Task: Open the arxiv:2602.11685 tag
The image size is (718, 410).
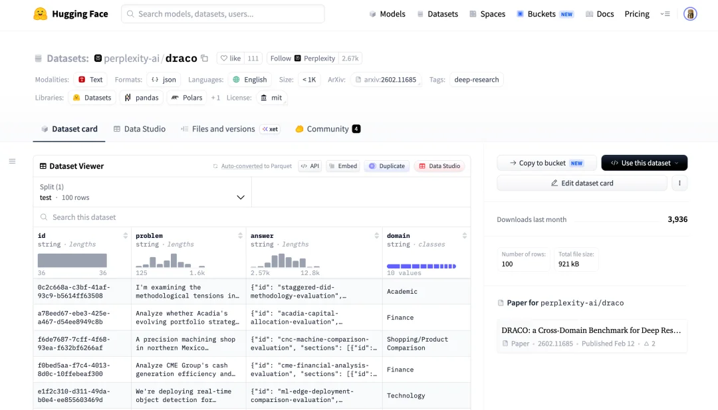Action: (x=386, y=80)
